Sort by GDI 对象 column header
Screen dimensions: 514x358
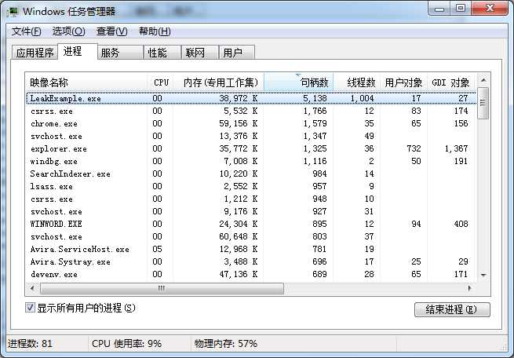pos(450,82)
